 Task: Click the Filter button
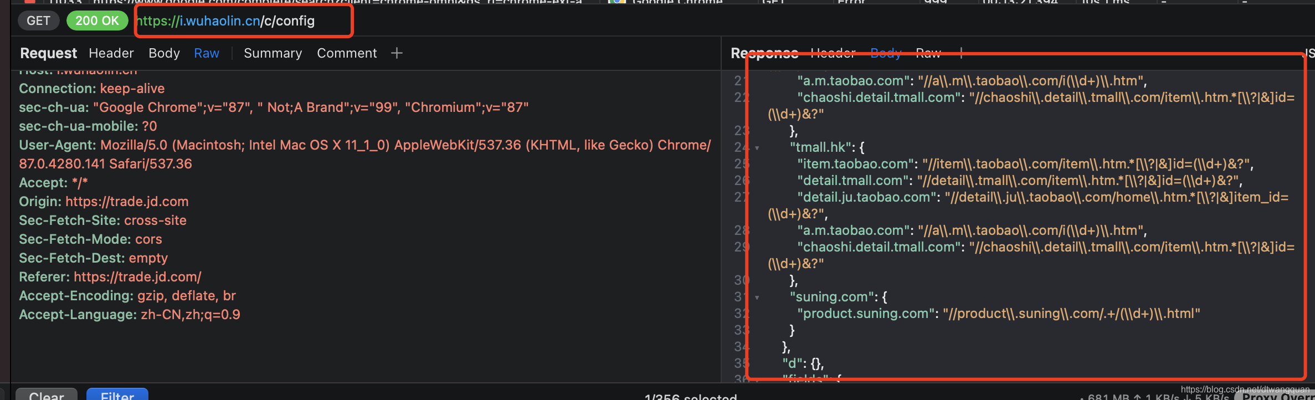(x=117, y=394)
